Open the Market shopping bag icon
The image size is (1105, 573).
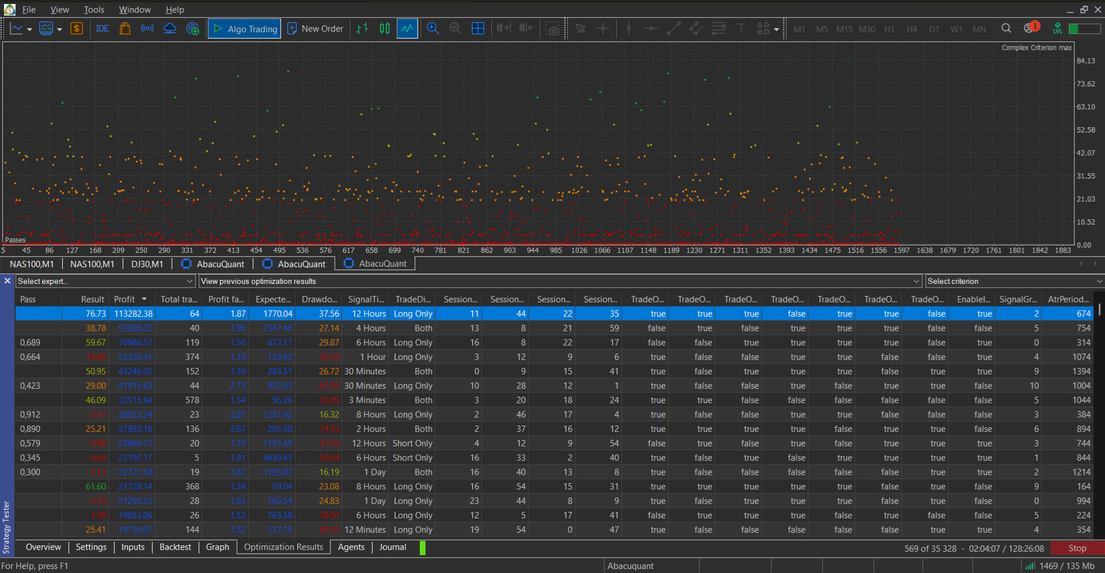(x=125, y=29)
